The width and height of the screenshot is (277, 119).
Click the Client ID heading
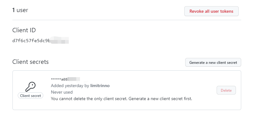pyautogui.click(x=24, y=30)
